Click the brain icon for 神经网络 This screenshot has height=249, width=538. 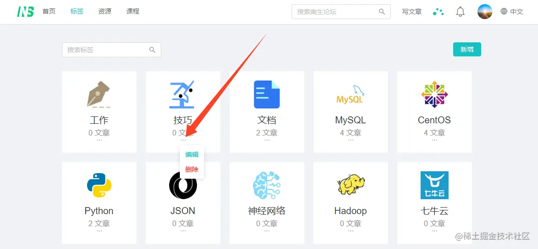pos(266,185)
